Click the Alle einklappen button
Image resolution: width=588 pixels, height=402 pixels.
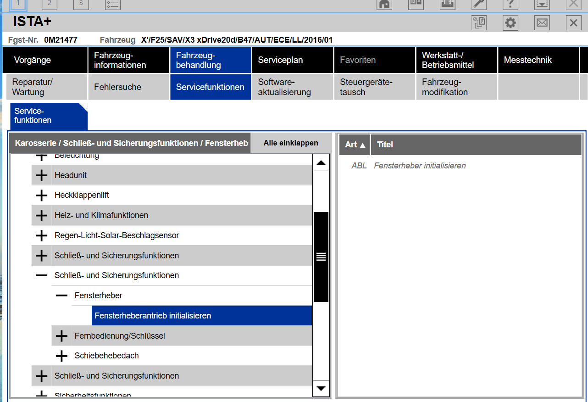point(291,143)
